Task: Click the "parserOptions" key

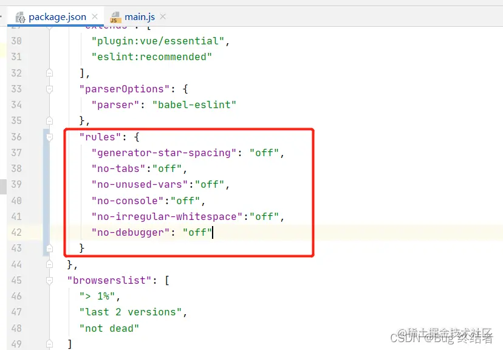Action: tap(125, 89)
